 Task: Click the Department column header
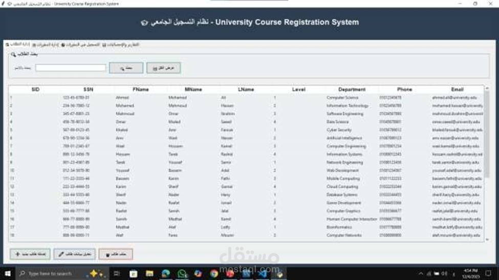(x=352, y=89)
